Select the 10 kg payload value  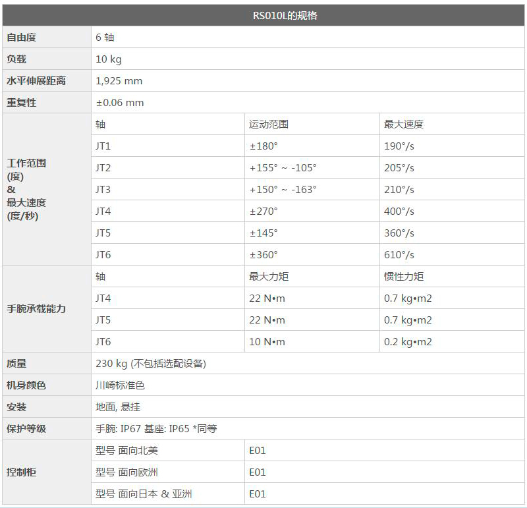pyautogui.click(x=109, y=59)
